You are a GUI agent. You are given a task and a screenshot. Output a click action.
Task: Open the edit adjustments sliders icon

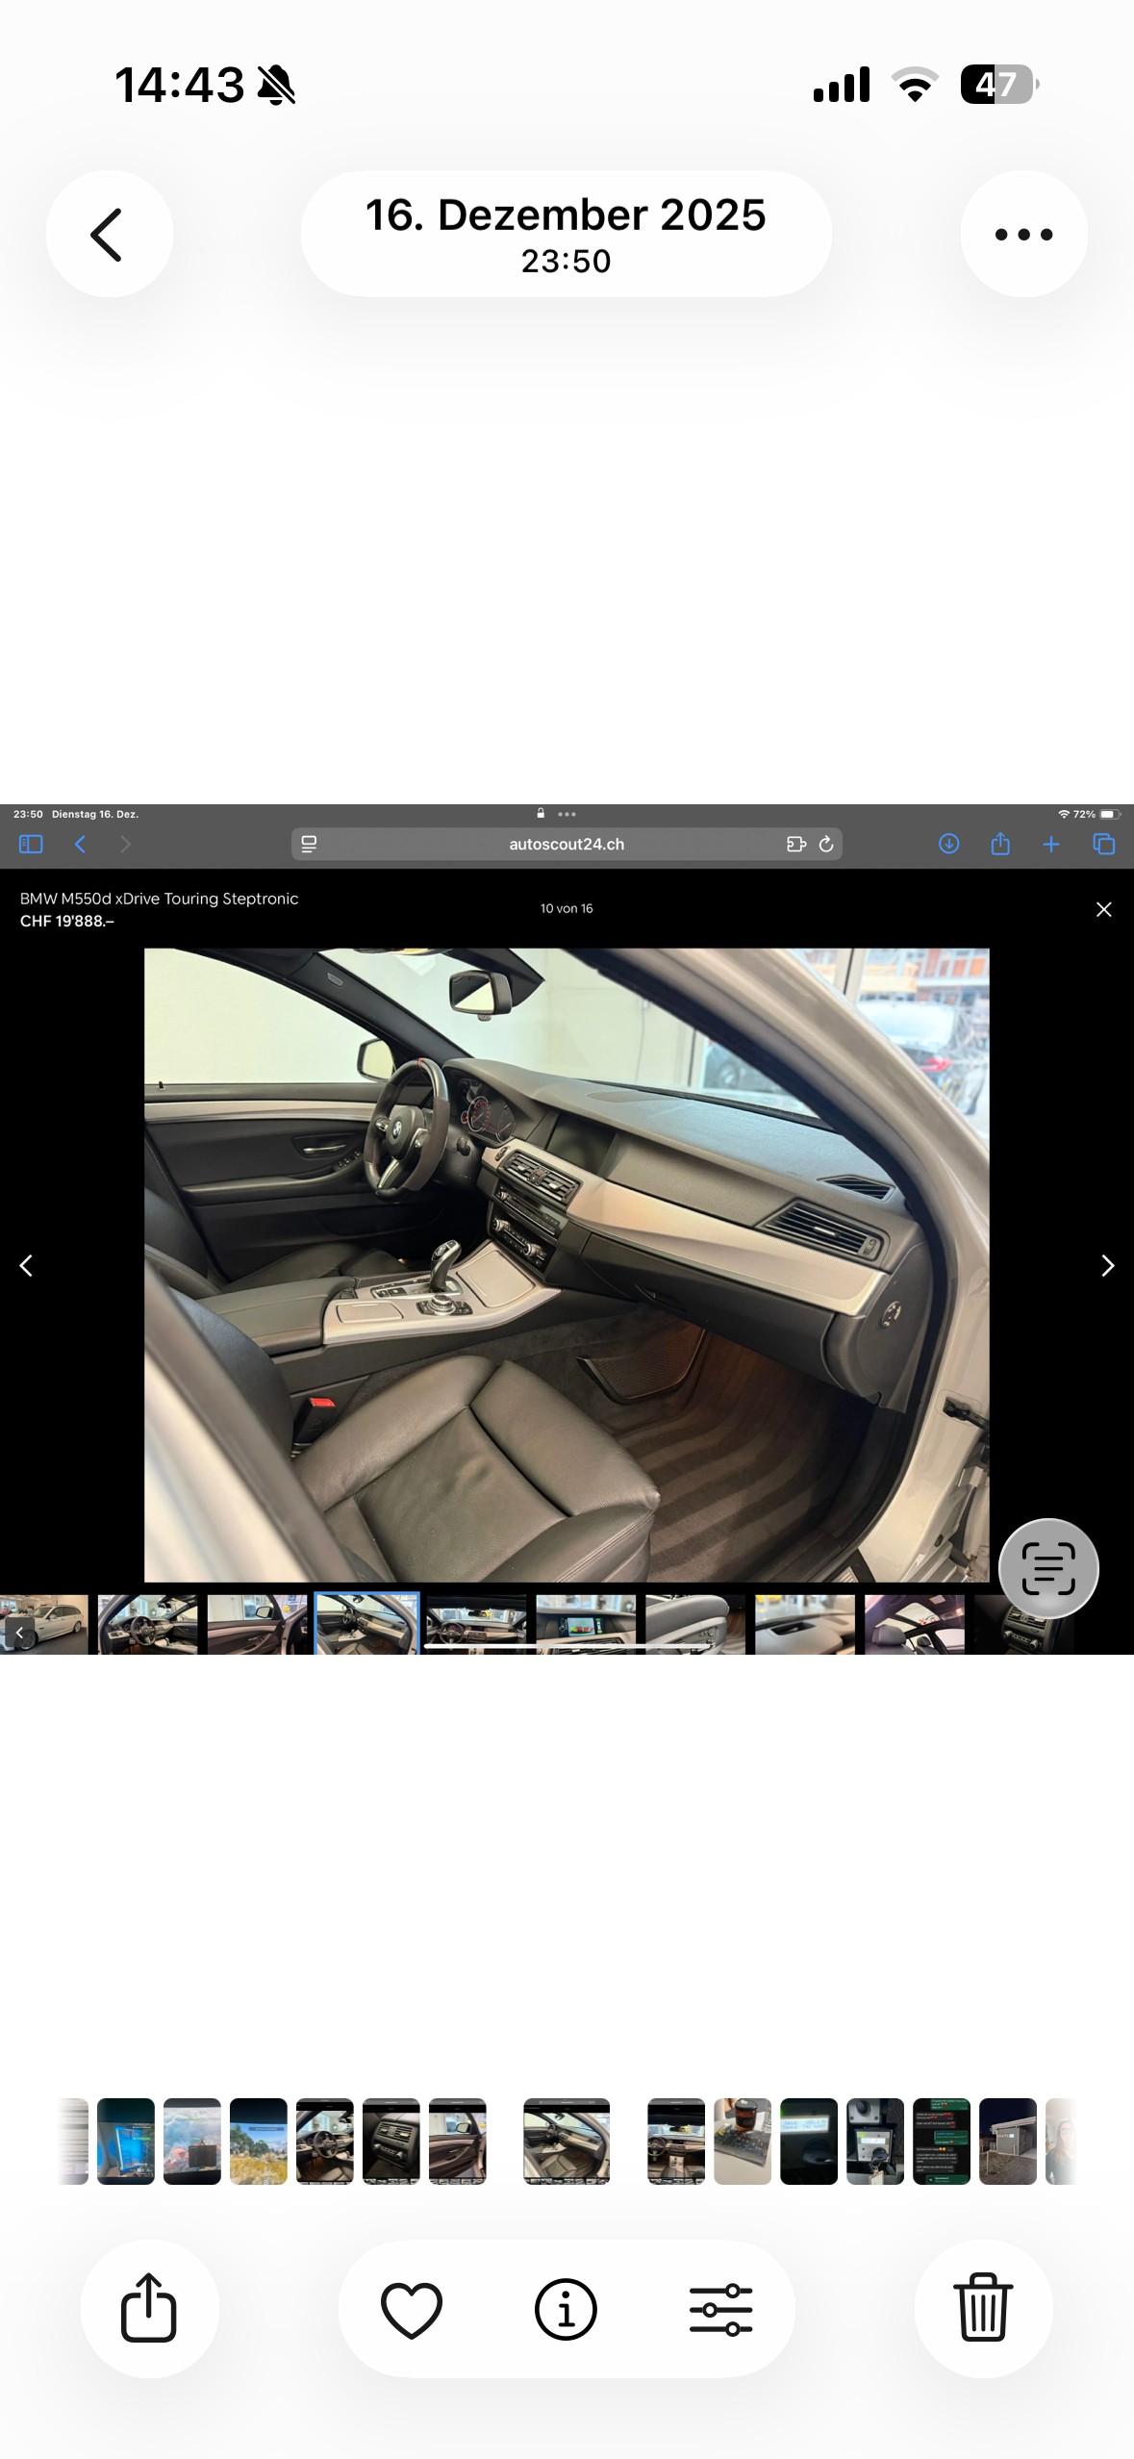pyautogui.click(x=720, y=2309)
